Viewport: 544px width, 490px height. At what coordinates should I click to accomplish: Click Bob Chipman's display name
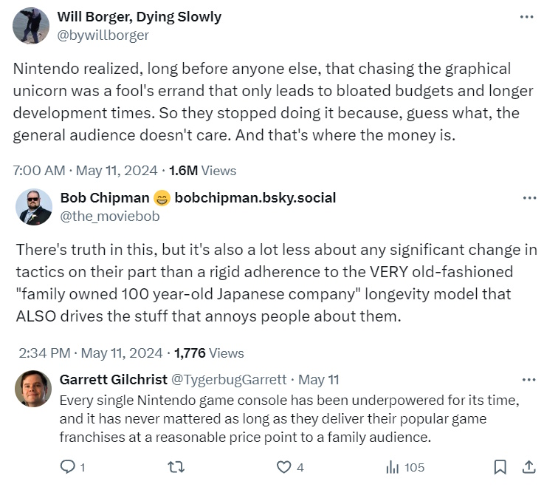coord(104,197)
